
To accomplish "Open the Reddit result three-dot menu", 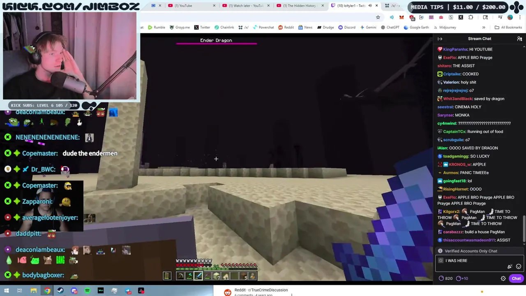I will coord(292,294).
